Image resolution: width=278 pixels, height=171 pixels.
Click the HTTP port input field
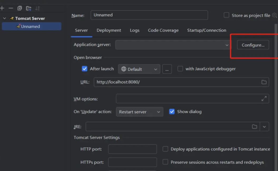[x=133, y=149]
